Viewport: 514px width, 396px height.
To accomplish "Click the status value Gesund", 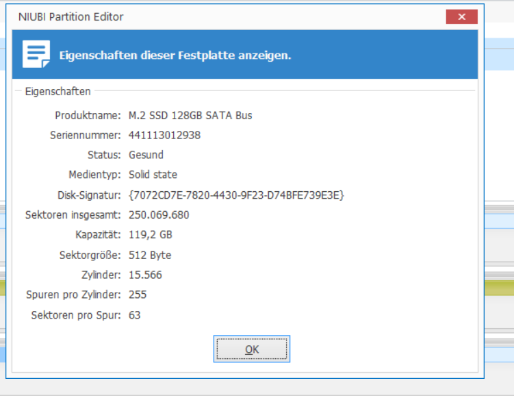I will (146, 155).
